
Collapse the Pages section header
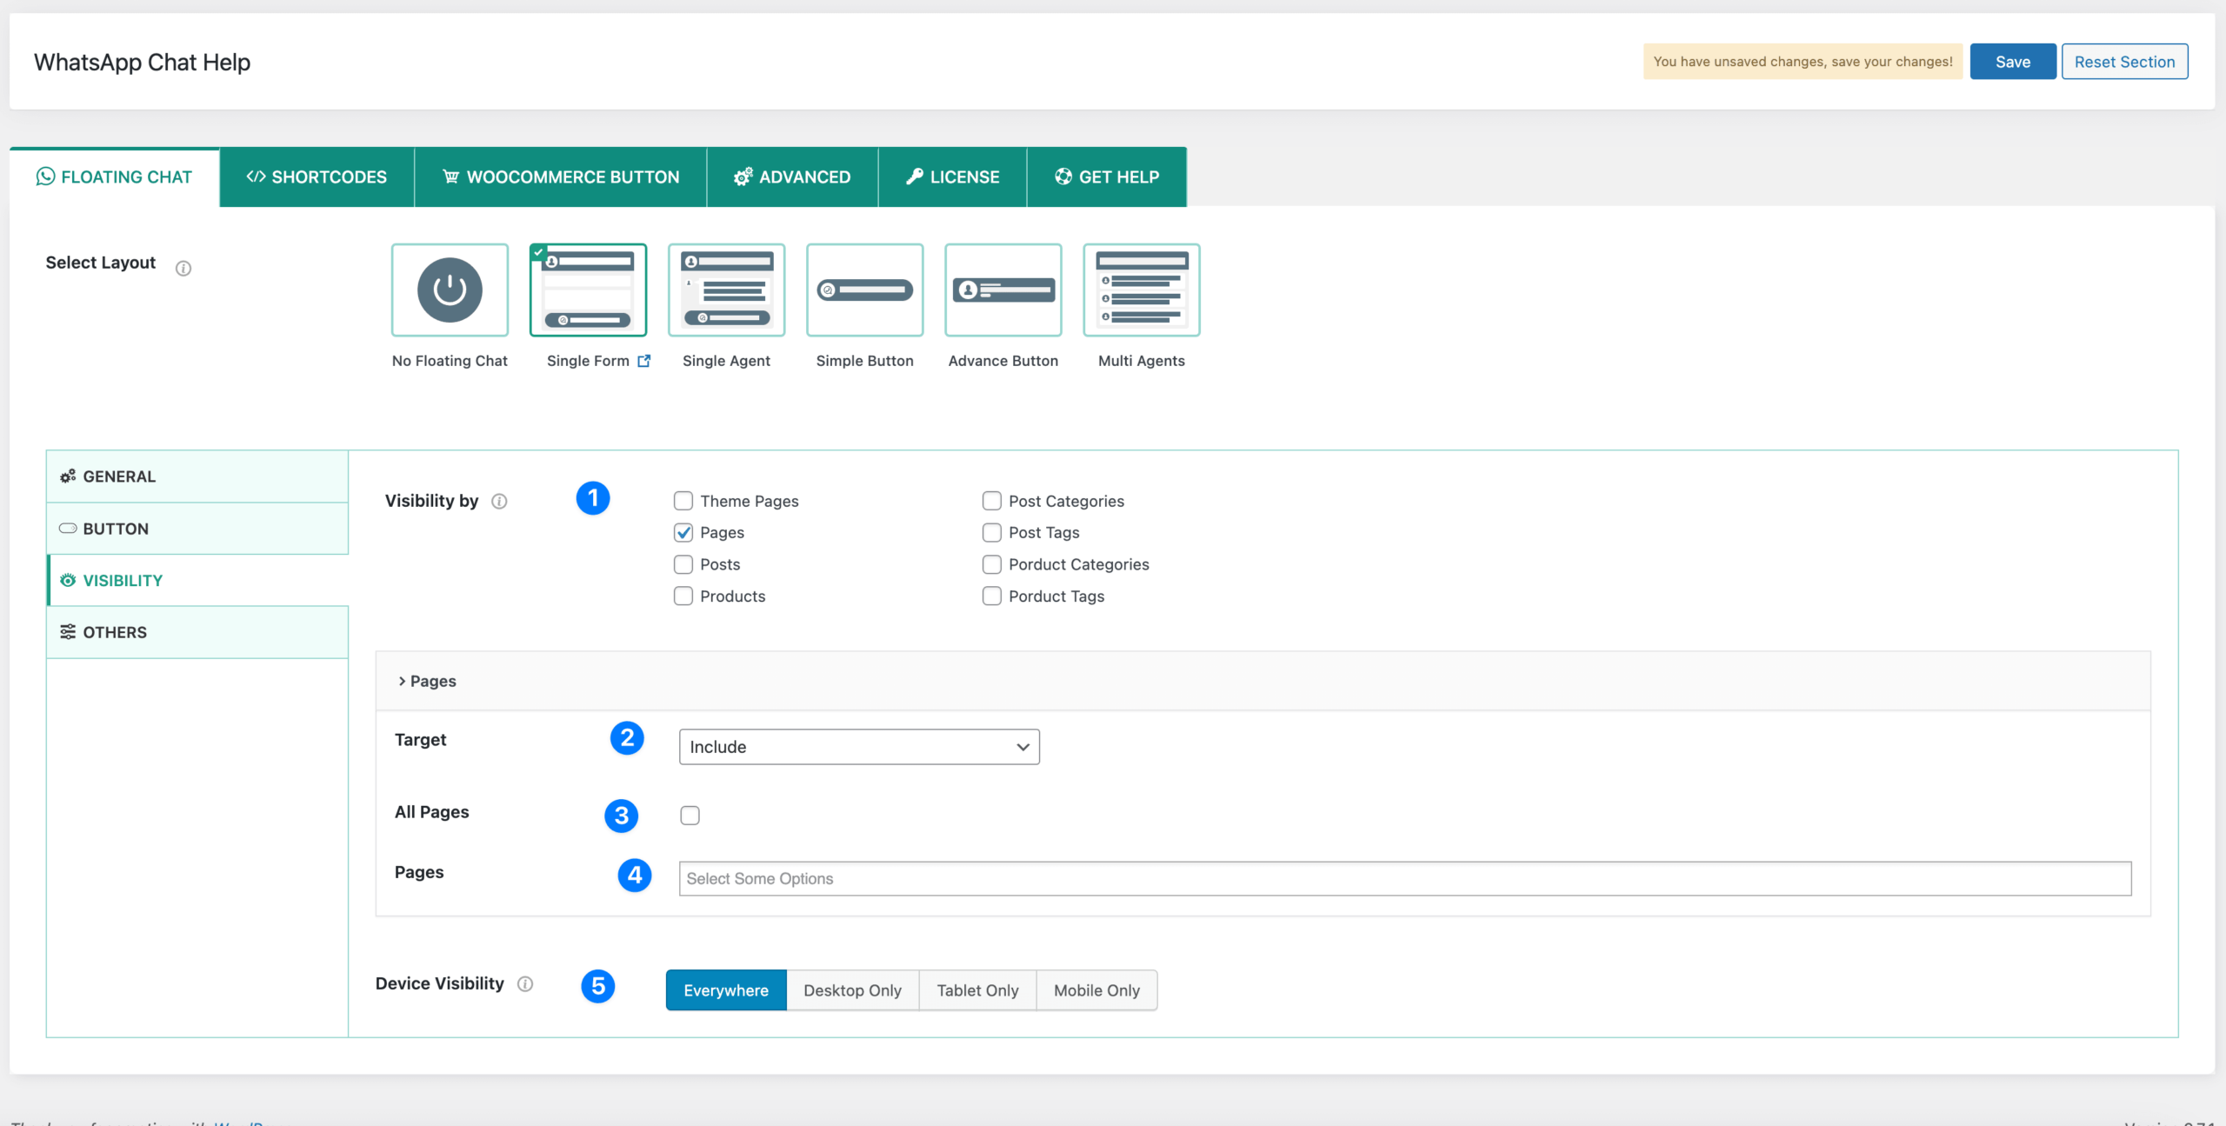click(1263, 681)
